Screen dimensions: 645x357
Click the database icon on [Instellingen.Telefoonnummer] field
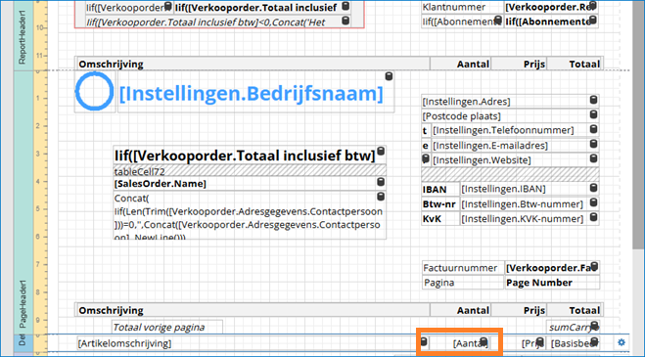593,129
